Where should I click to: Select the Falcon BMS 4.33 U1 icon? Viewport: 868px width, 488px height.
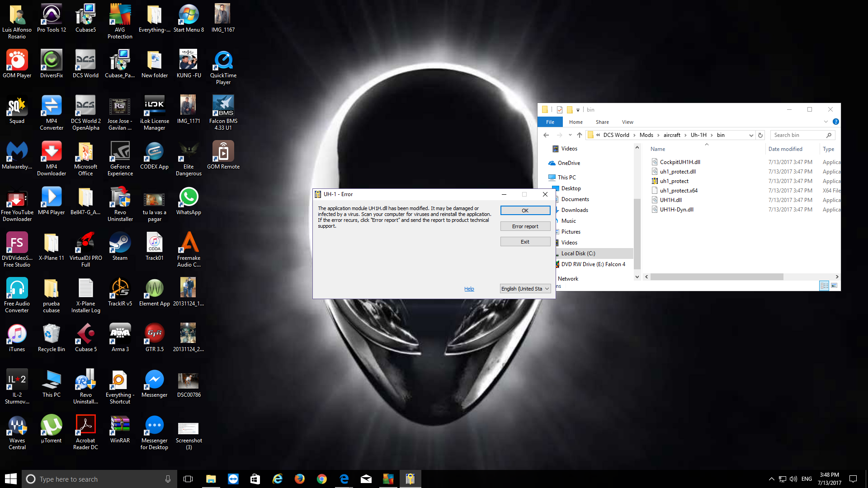[x=223, y=113]
